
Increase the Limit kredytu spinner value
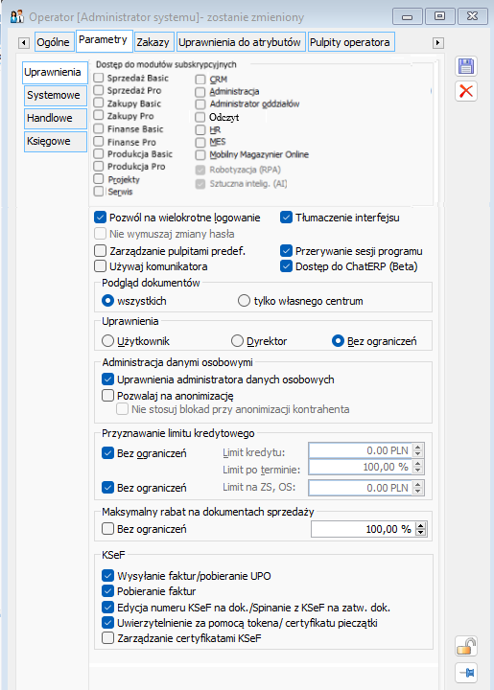(418, 447)
